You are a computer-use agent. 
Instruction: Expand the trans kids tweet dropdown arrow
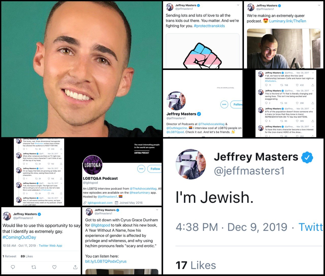tap(238, 5)
